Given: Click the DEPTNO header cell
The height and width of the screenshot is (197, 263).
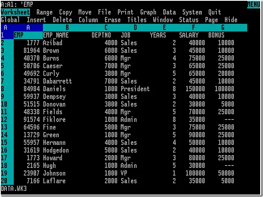Looking at the screenshot, I should coord(101,35).
